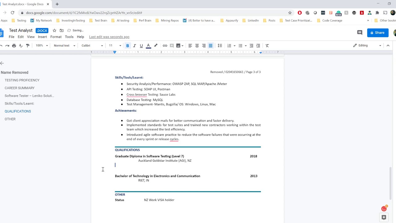This screenshot has width=396, height=223.
Task: Open the Normal text style dropdown
Action: point(64,46)
